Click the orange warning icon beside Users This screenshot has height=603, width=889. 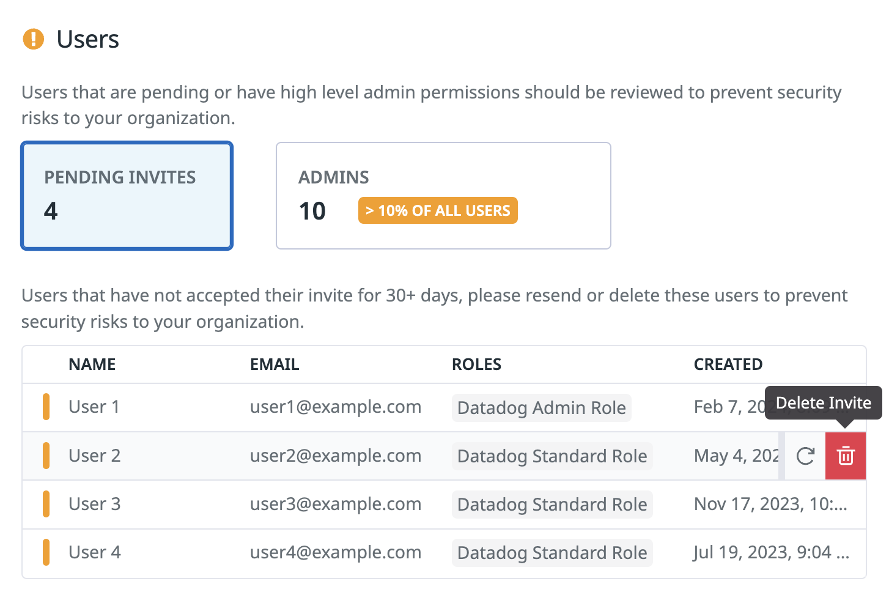33,39
